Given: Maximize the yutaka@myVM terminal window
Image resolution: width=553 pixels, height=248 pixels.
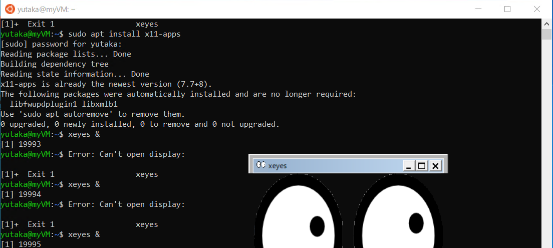Looking at the screenshot, I should (507, 9).
